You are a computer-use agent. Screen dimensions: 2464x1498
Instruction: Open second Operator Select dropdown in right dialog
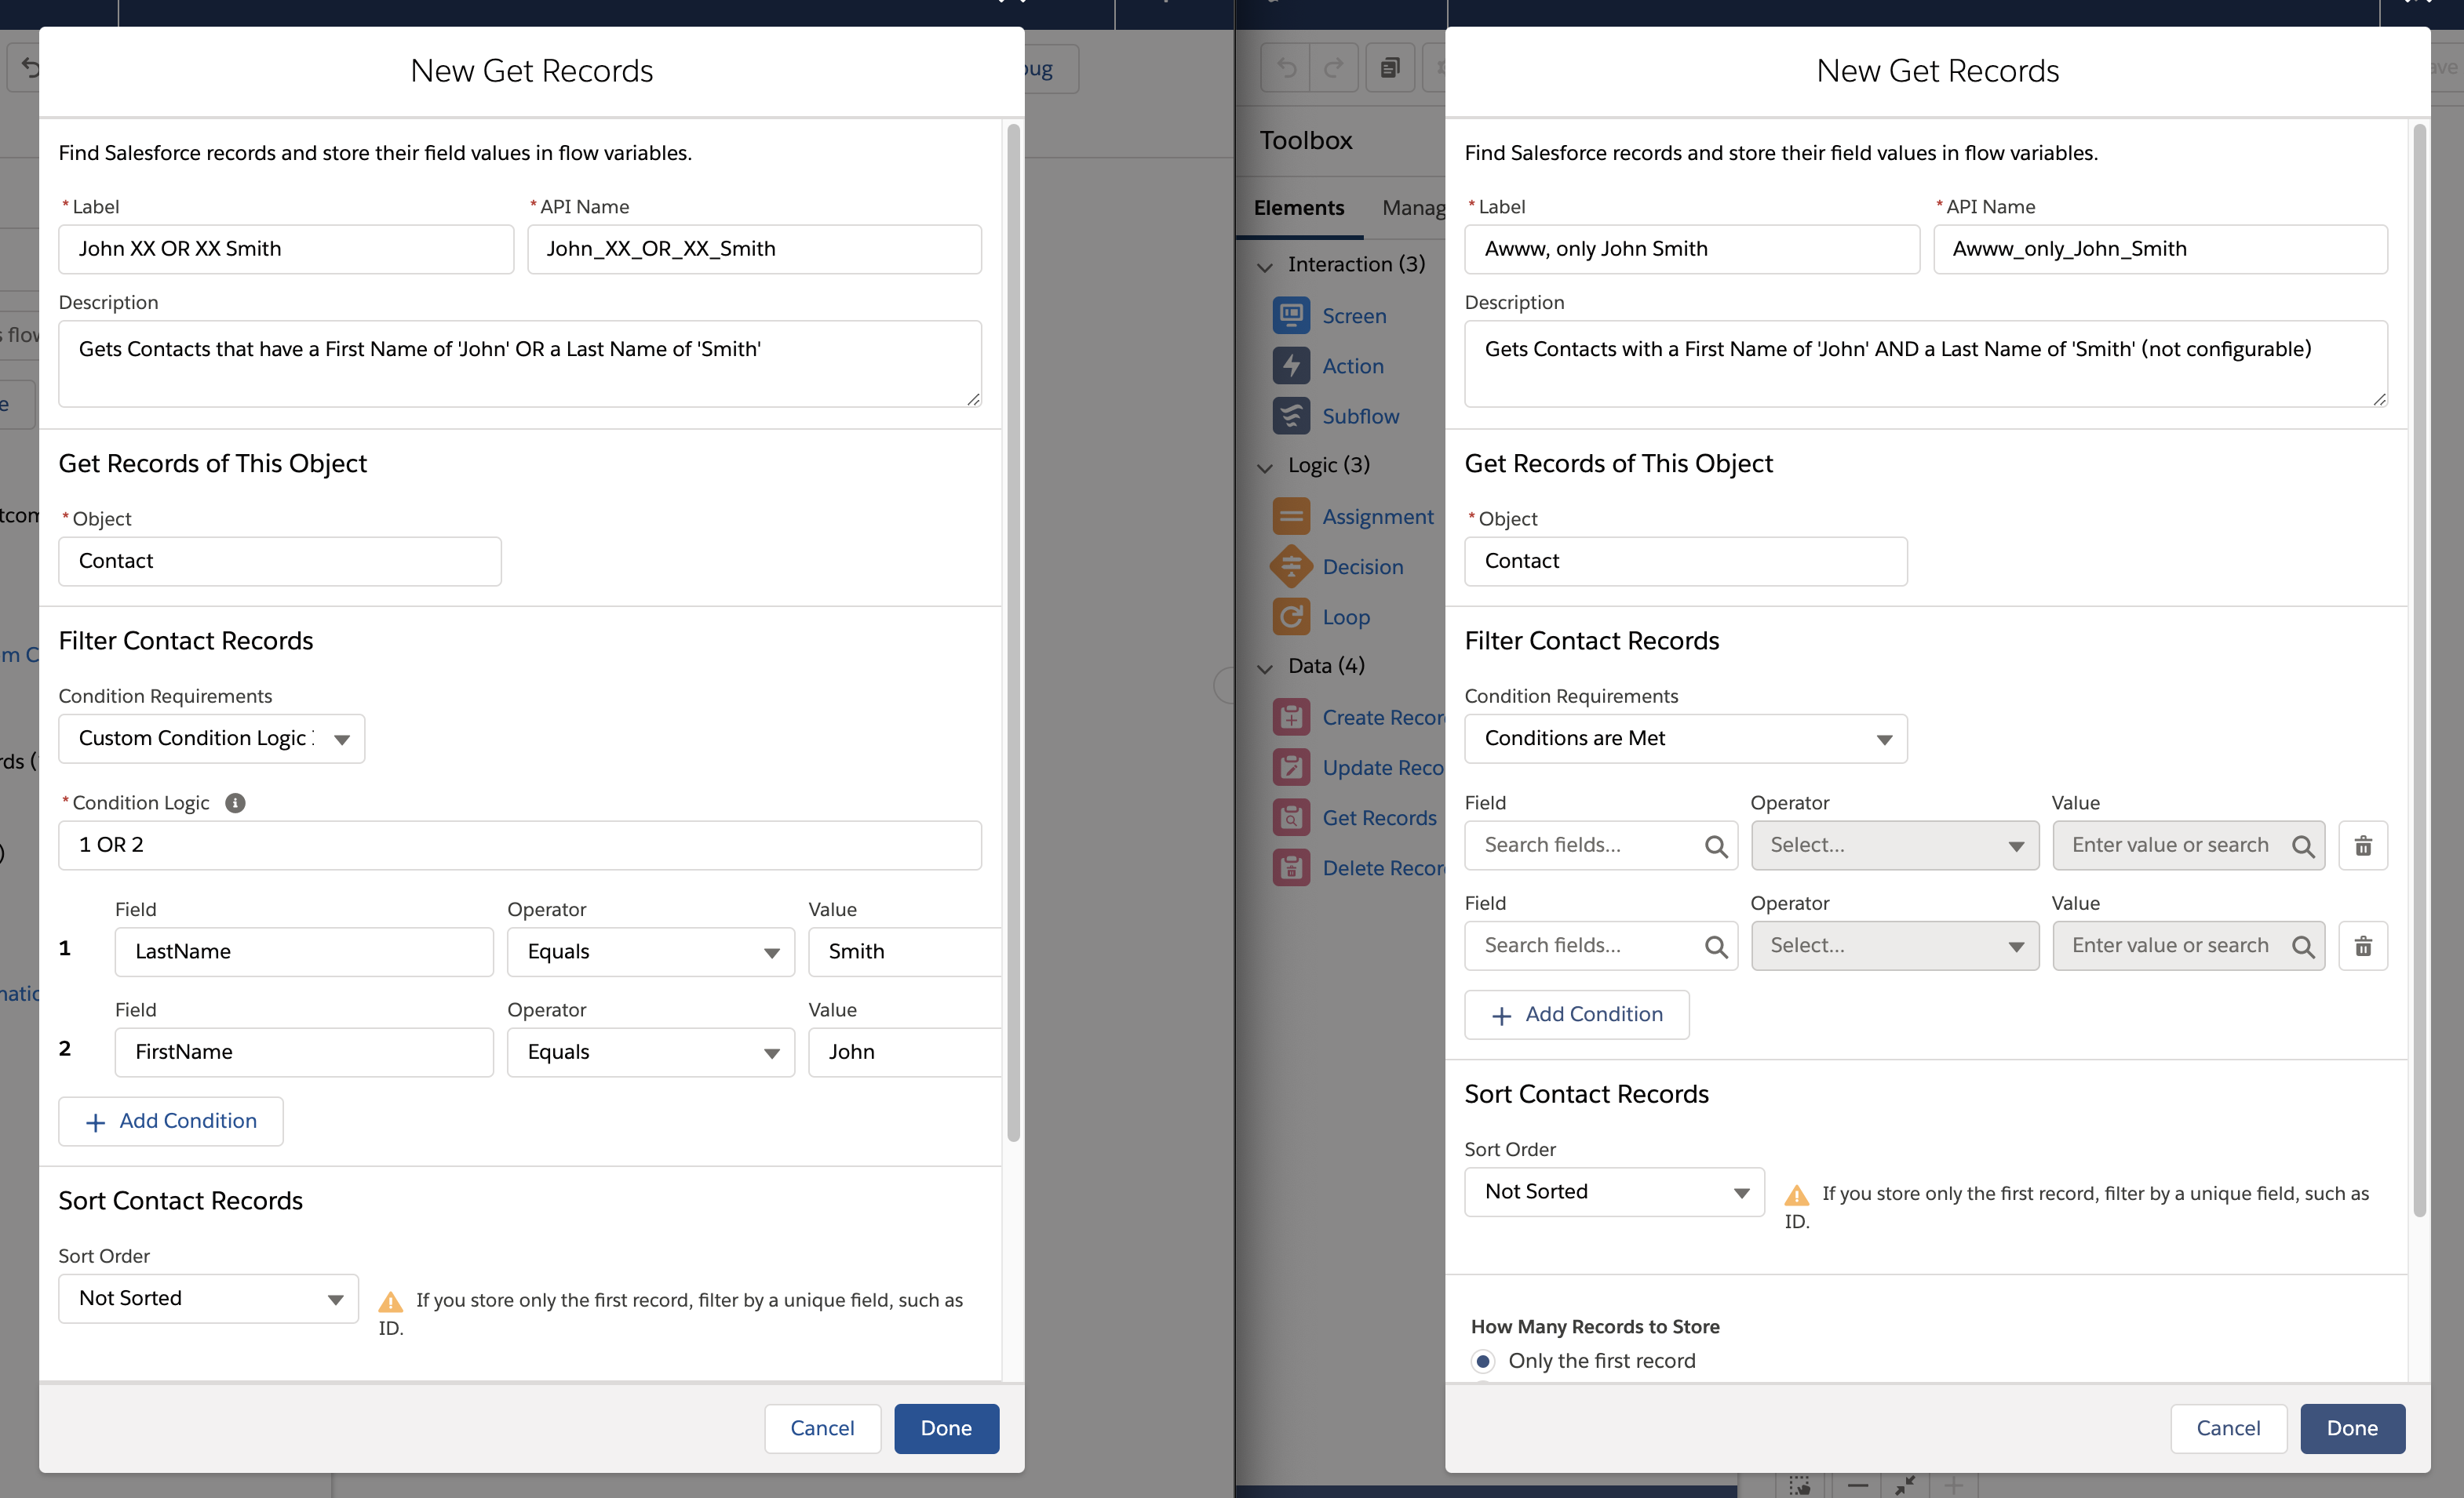click(1895, 945)
